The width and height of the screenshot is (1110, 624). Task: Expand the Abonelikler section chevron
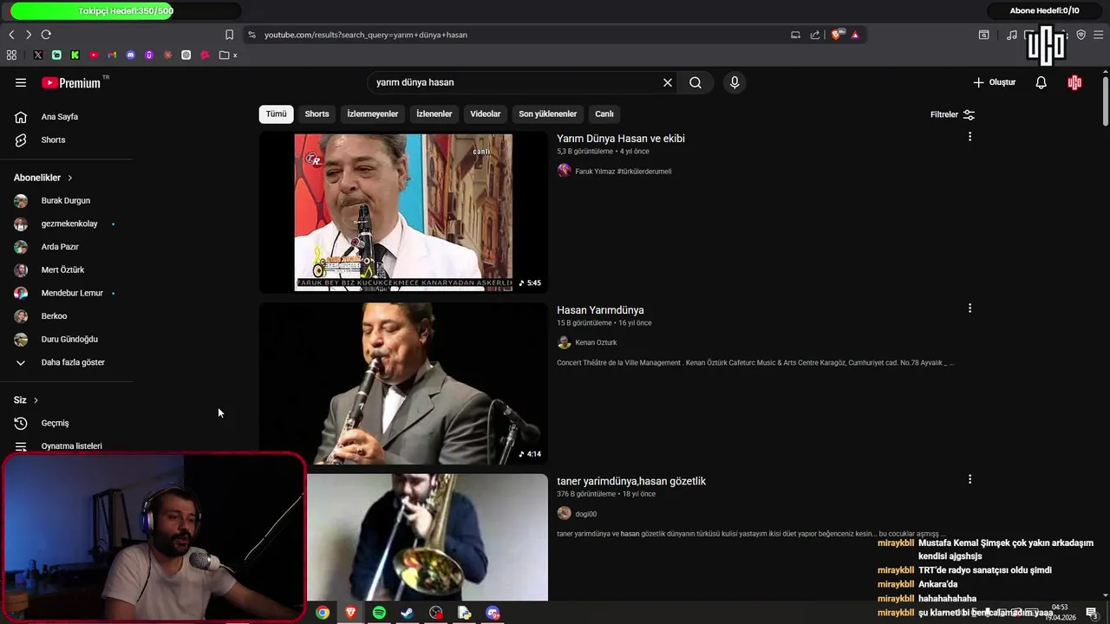(x=70, y=178)
